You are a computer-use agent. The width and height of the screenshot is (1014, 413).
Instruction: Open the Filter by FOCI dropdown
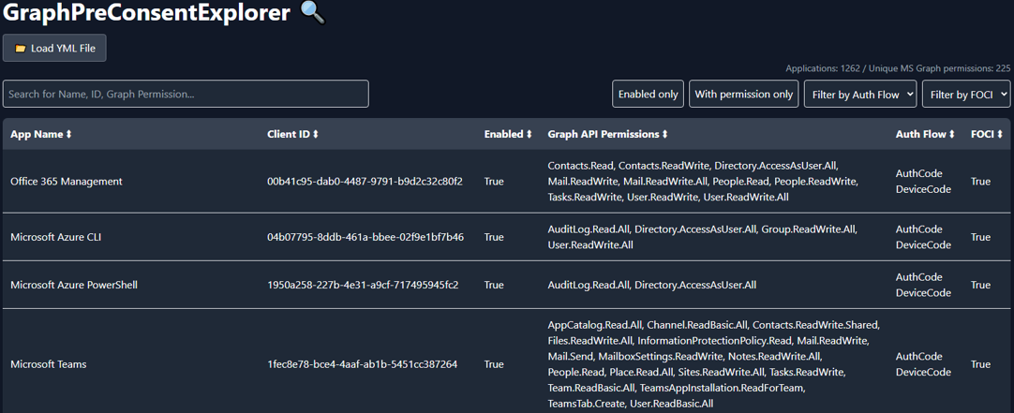[966, 94]
